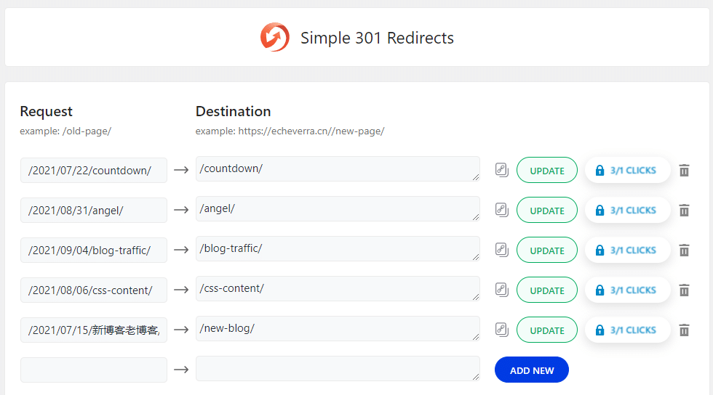
Task: Delete the /angel/ redirect row
Action: click(x=684, y=211)
